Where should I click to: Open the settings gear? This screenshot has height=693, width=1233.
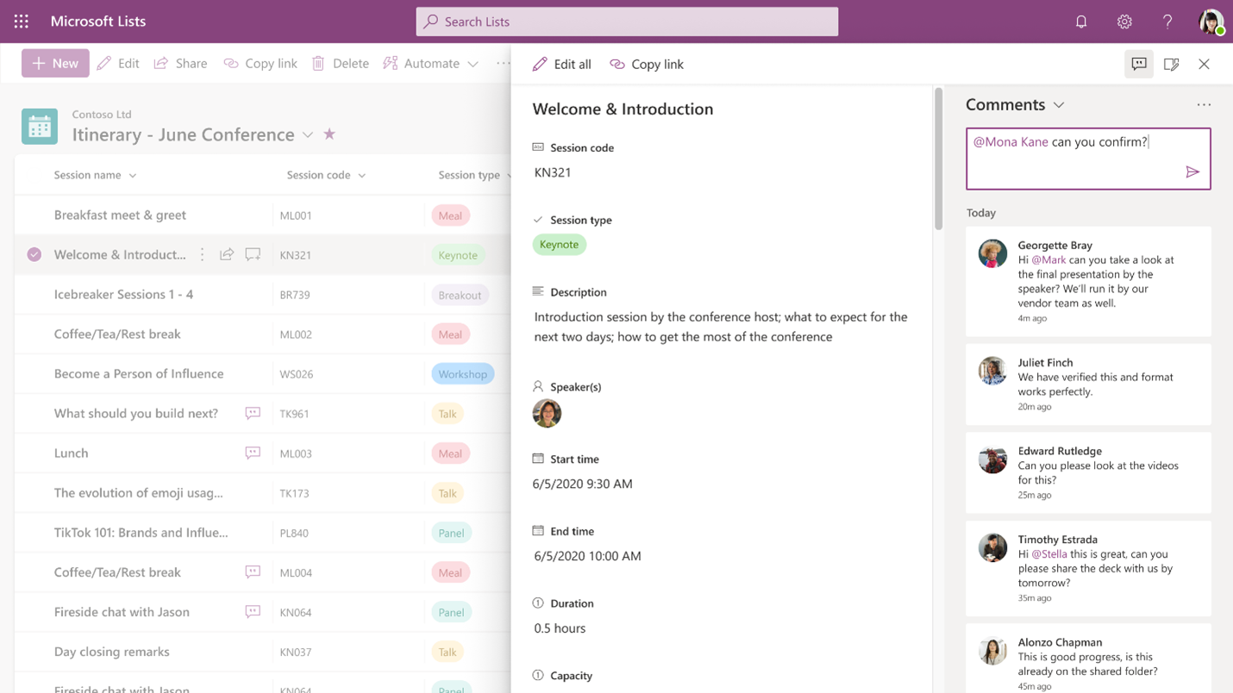[x=1124, y=22]
